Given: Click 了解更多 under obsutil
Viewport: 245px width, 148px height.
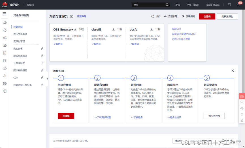Looking at the screenshot, I should coord(96,44).
